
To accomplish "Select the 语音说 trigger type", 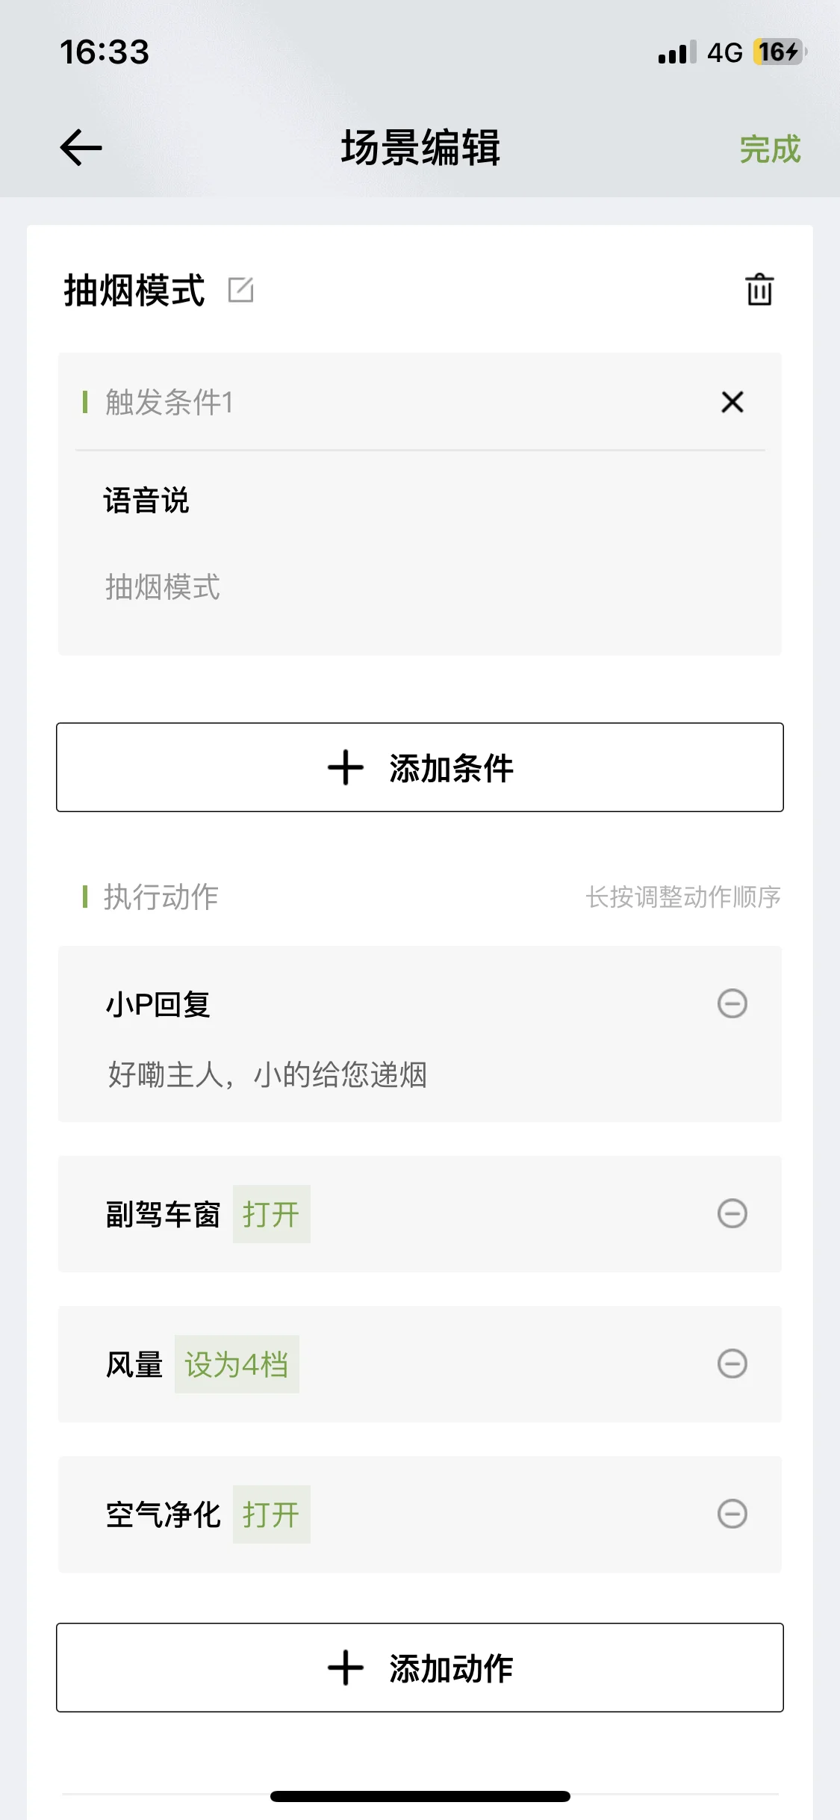I will [x=146, y=501].
